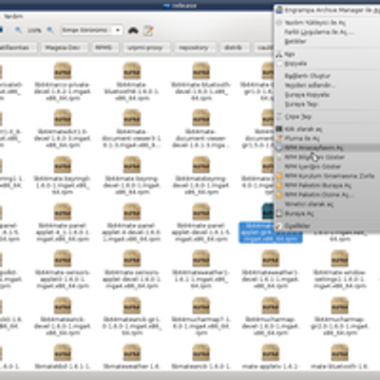Select the lib64mate-window-settings1 RPM package icon
Screen dimensions: 380x380
pyautogui.click(x=339, y=258)
